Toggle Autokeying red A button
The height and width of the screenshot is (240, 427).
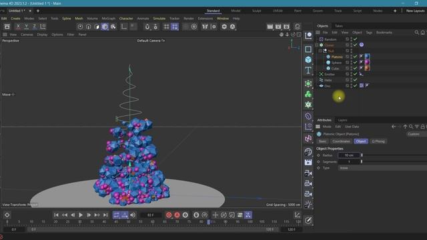[x=177, y=215]
